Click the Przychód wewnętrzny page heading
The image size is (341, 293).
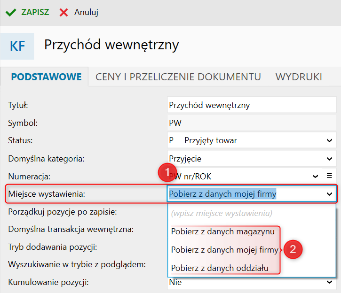pyautogui.click(x=111, y=45)
